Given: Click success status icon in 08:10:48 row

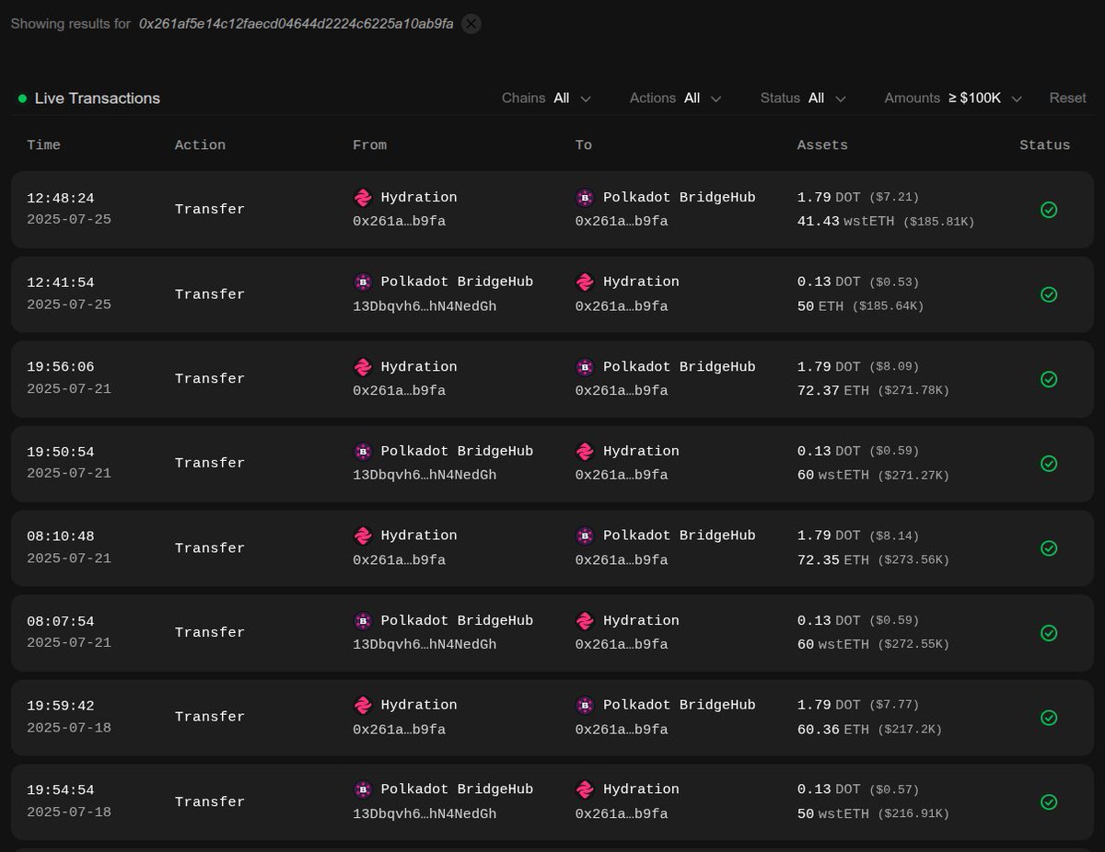Looking at the screenshot, I should click(1048, 548).
